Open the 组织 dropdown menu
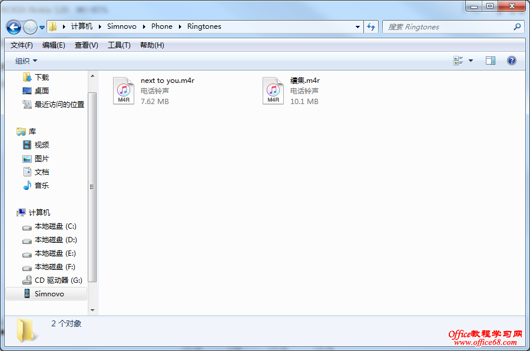This screenshot has width=530, height=351. pyautogui.click(x=26, y=61)
